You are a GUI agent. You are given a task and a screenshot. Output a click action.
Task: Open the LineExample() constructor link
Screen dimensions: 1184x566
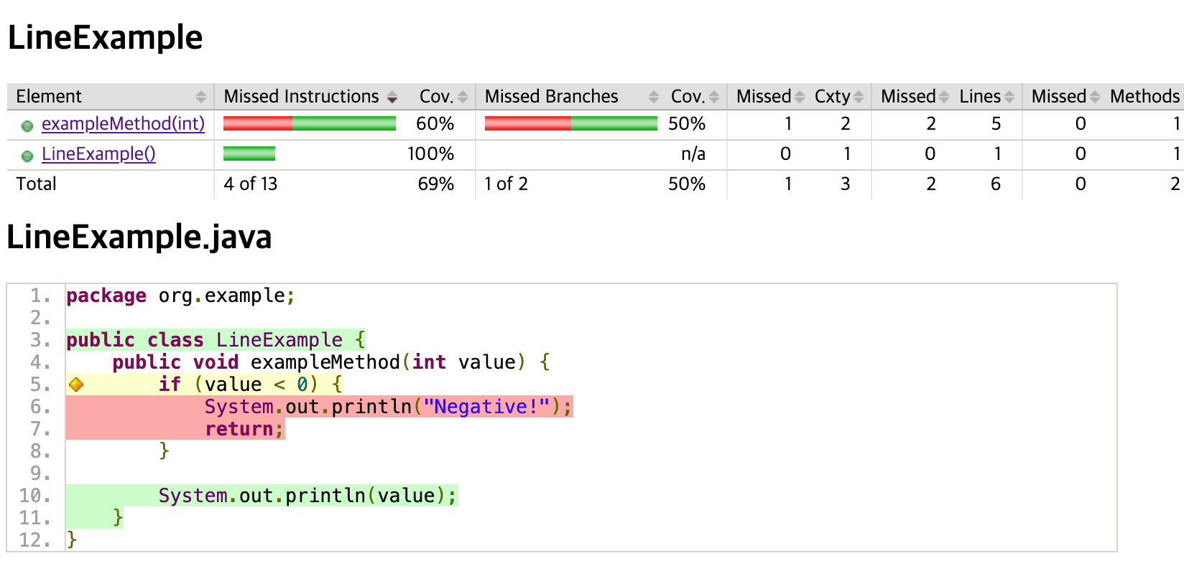(98, 154)
